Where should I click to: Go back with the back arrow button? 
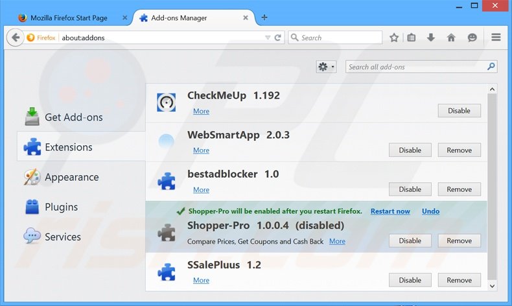[16, 38]
